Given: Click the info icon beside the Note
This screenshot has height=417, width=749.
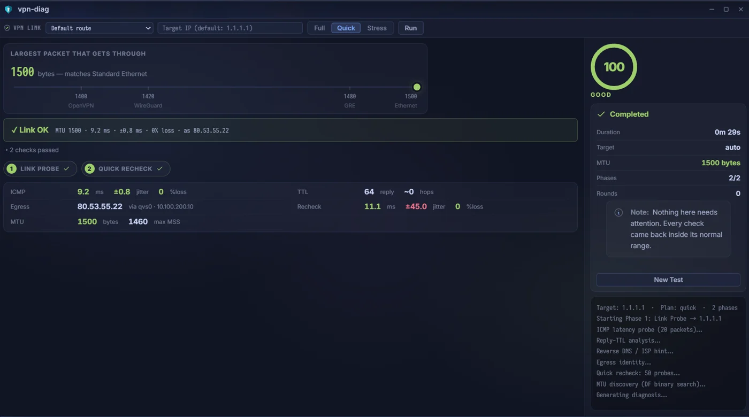Looking at the screenshot, I should 618,212.
